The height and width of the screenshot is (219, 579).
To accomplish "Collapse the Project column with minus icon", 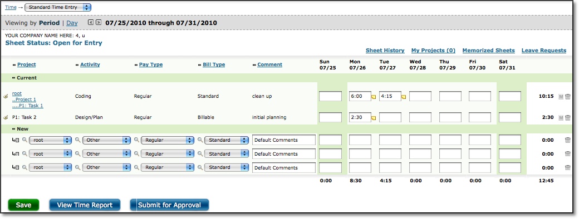I will point(14,65).
